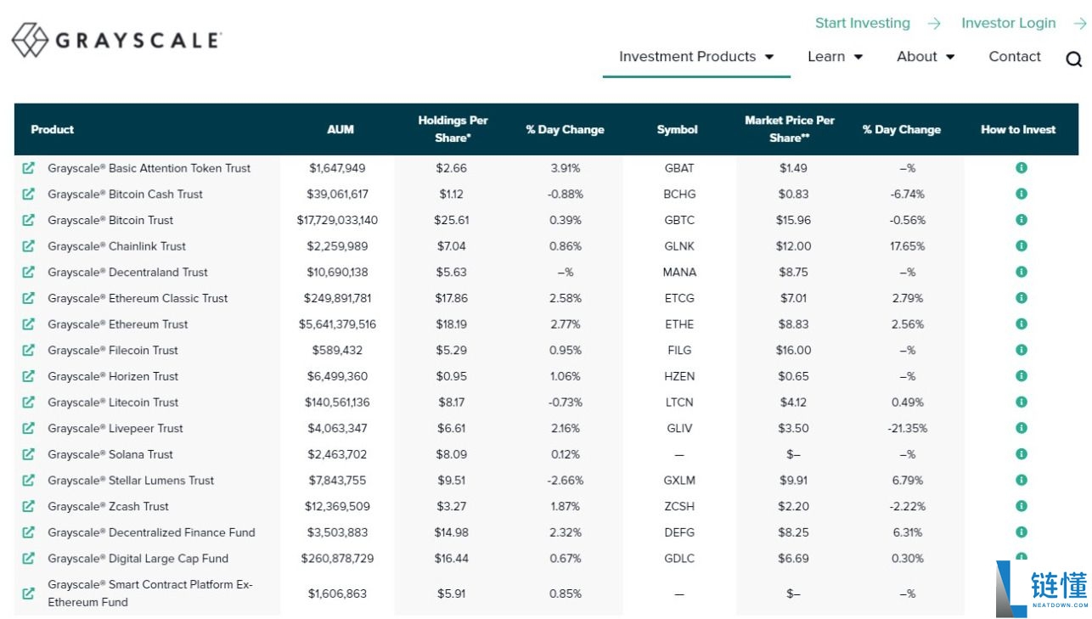
Task: Select AUM value $5,641,379,516
Action: 337,324
